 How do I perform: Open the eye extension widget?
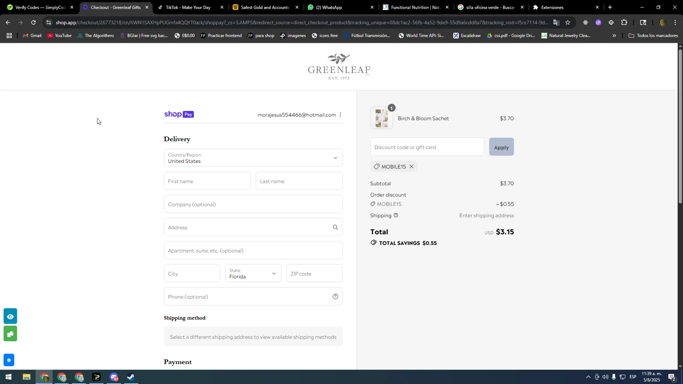coord(10,316)
